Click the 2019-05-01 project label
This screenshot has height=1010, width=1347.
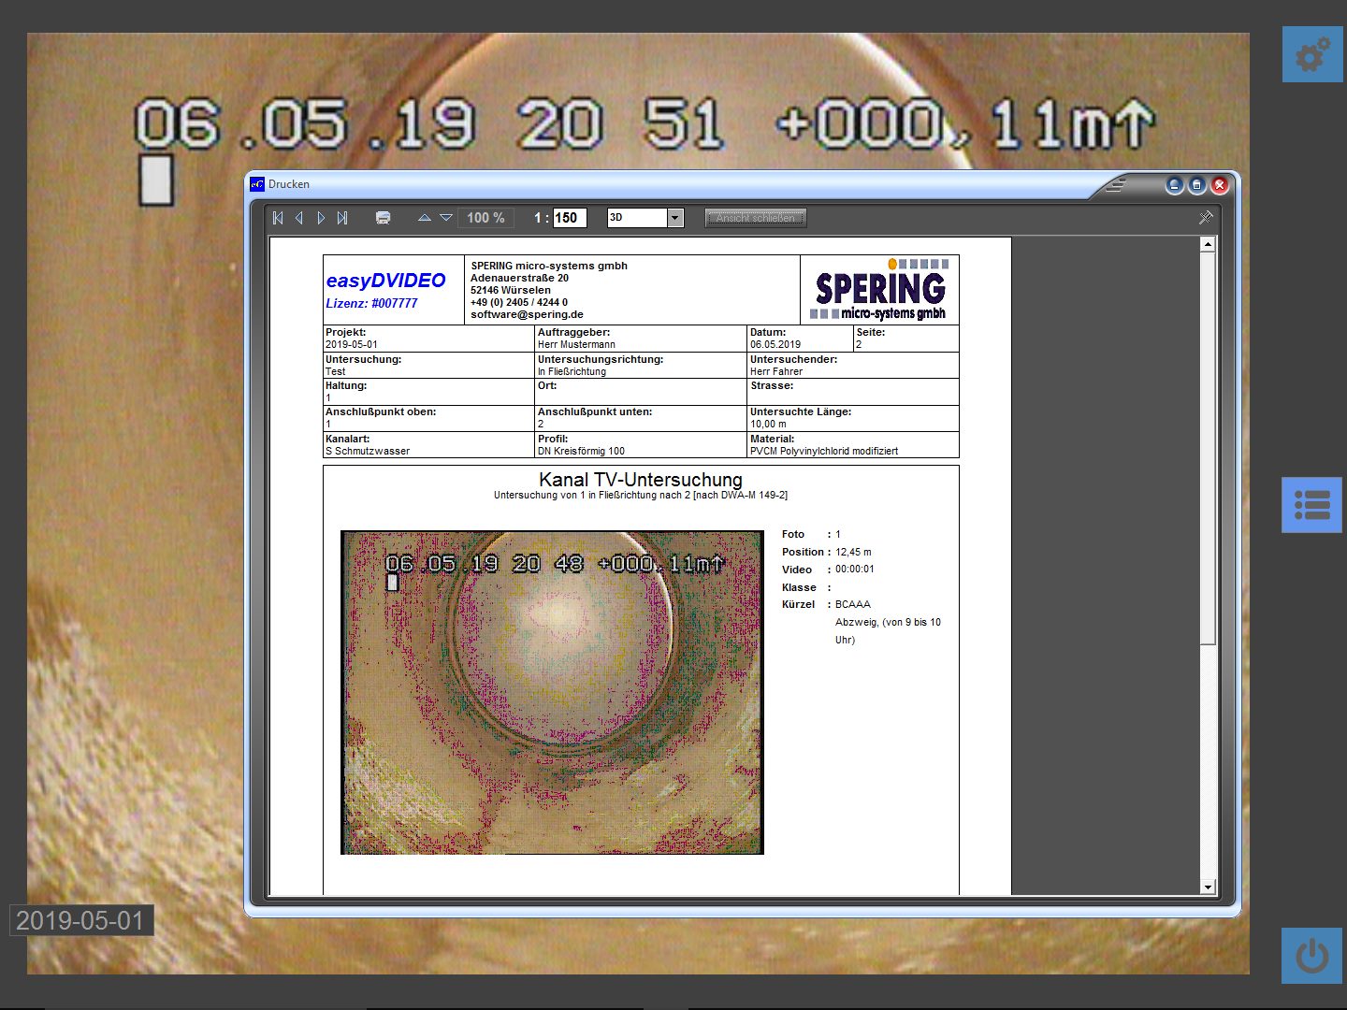coord(81,920)
